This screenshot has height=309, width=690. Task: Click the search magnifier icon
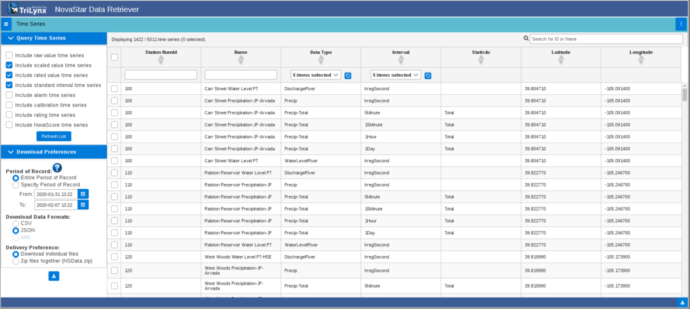[x=526, y=38]
